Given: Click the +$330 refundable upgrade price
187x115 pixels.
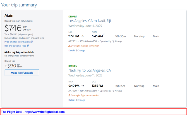Looking at the screenshot, I should coord(13,66).
